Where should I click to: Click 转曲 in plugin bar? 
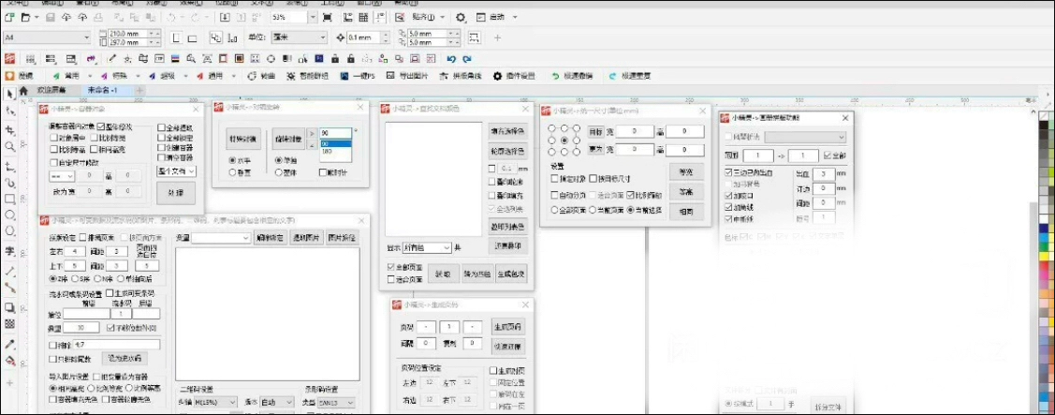[262, 76]
